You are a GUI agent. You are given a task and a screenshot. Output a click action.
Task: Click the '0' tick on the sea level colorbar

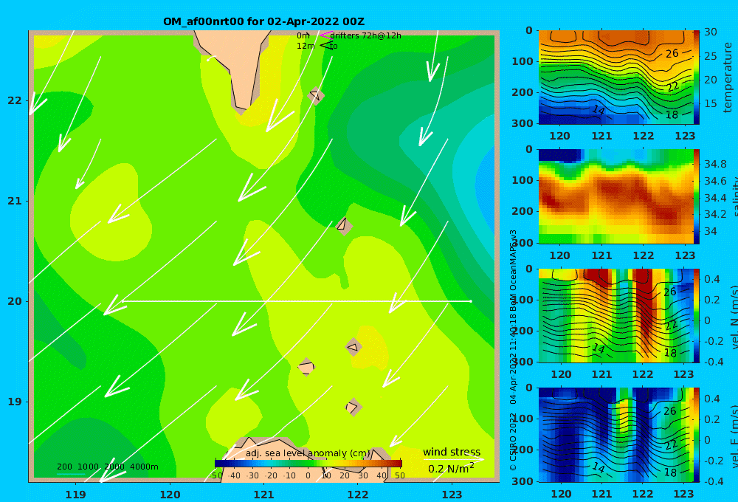pyautogui.click(x=308, y=475)
